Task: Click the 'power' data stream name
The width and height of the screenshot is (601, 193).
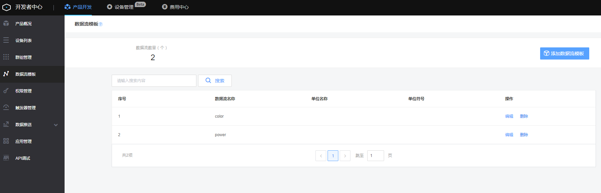Action: (x=220, y=135)
